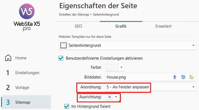Image resolution: width=199 pixels, height=110 pixels.
Task: Click the Home house icon
Action: tap(8, 58)
